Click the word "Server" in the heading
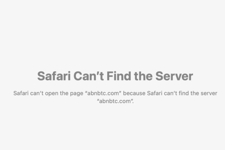The height and width of the screenshot is (150, 225). point(174,76)
